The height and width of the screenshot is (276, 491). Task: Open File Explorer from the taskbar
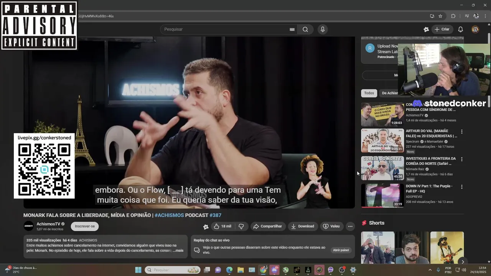click(x=241, y=270)
